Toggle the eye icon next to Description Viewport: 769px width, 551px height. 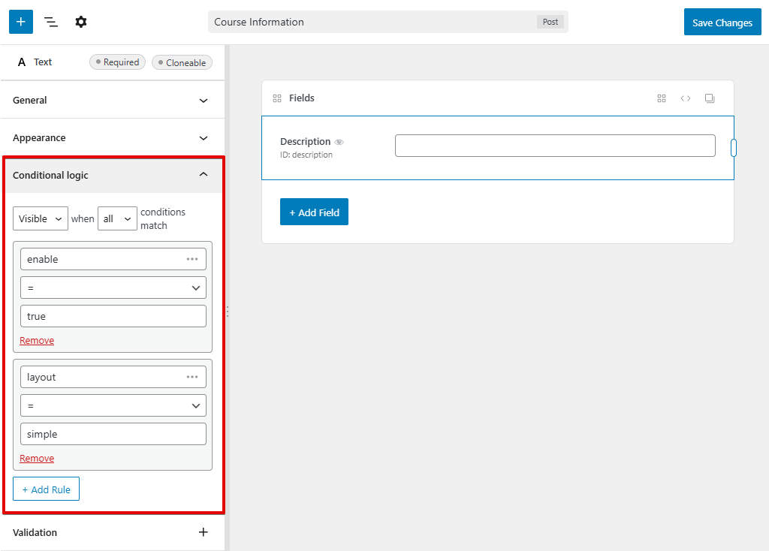pyautogui.click(x=339, y=142)
